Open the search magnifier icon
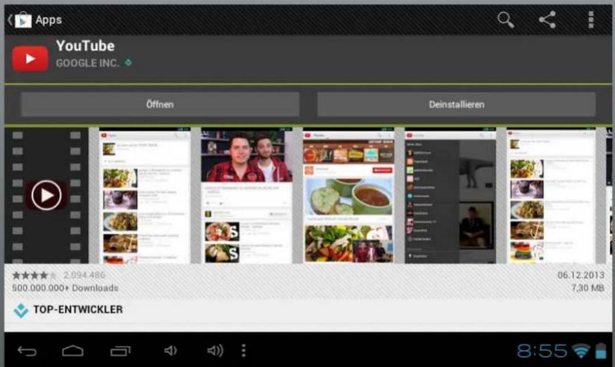 tap(505, 20)
